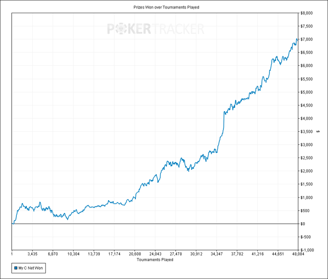Click the '$3,500' y-axis label
The image size is (328, 279).
(x=306, y=132)
